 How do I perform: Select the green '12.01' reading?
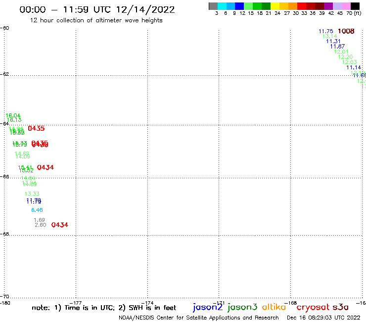click(x=341, y=52)
